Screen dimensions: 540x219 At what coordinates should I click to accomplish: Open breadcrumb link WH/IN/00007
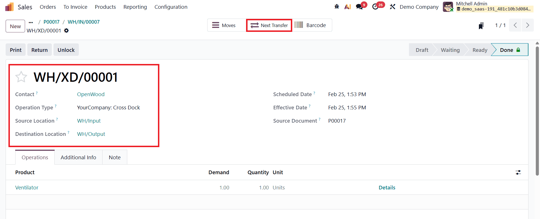coord(84,22)
